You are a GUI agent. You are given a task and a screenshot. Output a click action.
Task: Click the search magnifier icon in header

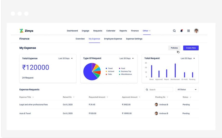coord(174,31)
